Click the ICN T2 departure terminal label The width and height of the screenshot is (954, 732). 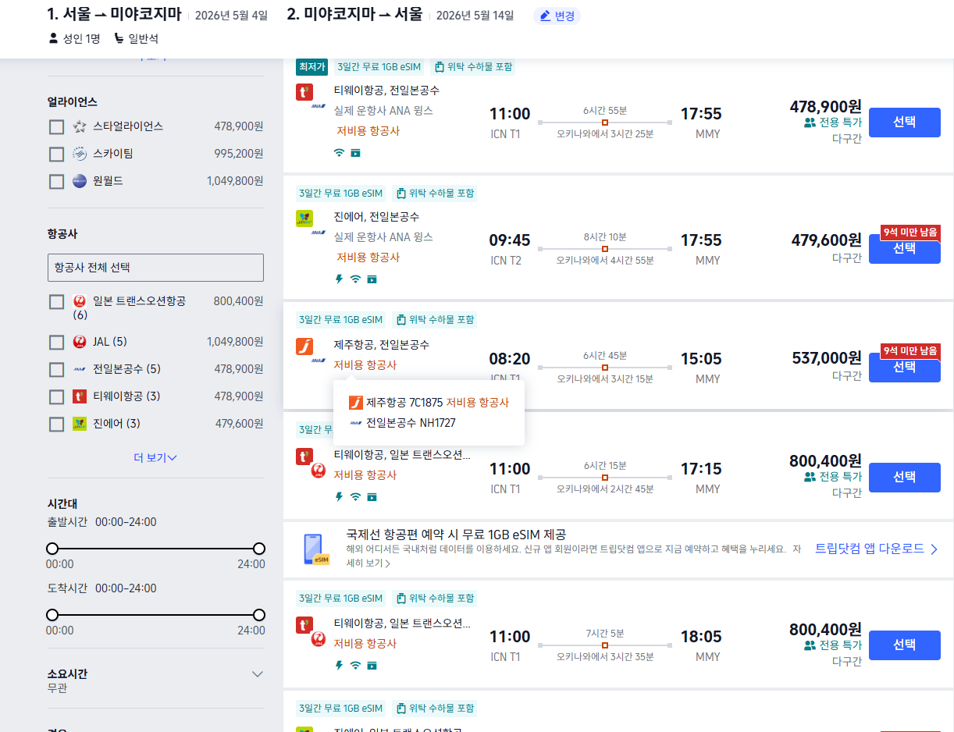[505, 261]
